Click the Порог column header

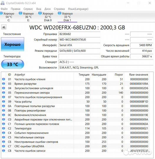(x=119, y=74)
